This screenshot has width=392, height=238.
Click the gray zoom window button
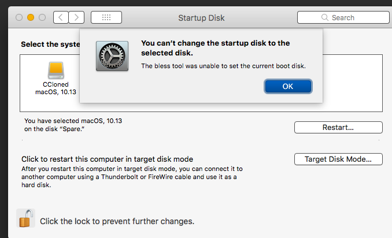click(42, 17)
